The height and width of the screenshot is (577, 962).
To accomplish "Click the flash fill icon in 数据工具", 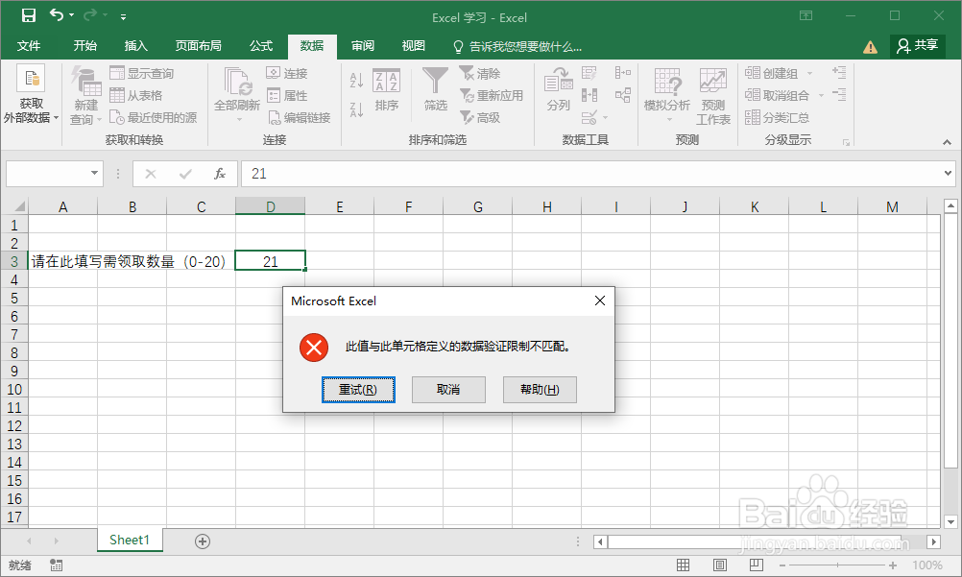I will [x=589, y=73].
